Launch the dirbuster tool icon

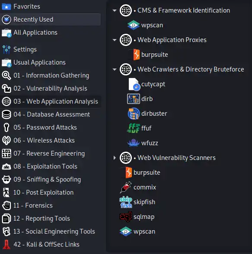(x=134, y=114)
